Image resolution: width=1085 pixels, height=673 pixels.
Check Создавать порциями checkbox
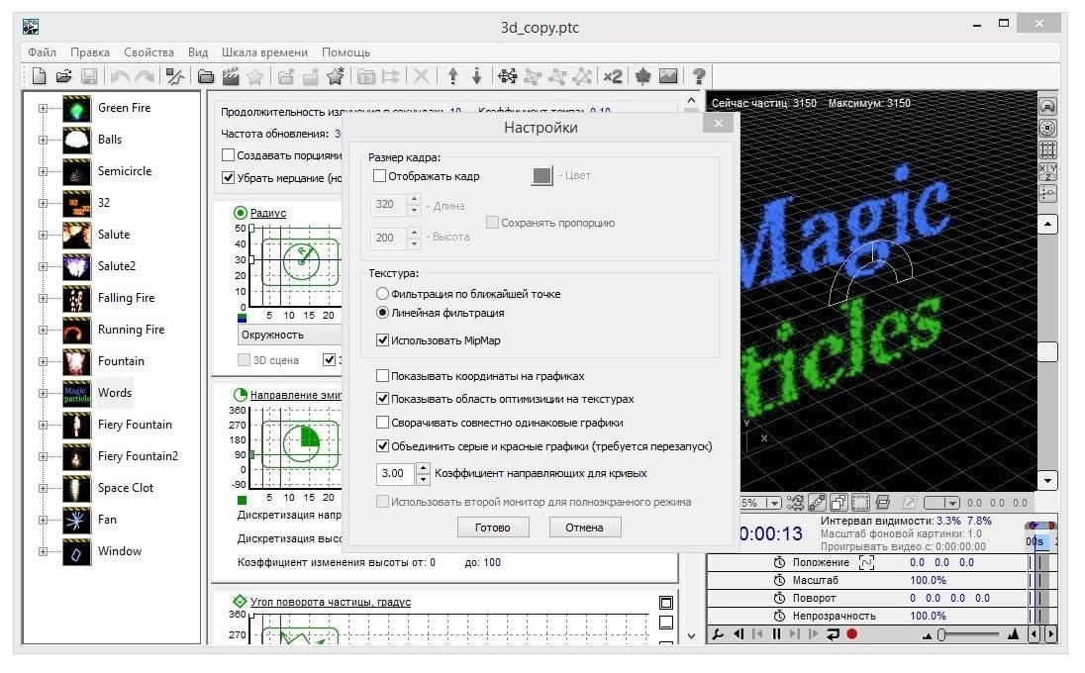tap(228, 155)
